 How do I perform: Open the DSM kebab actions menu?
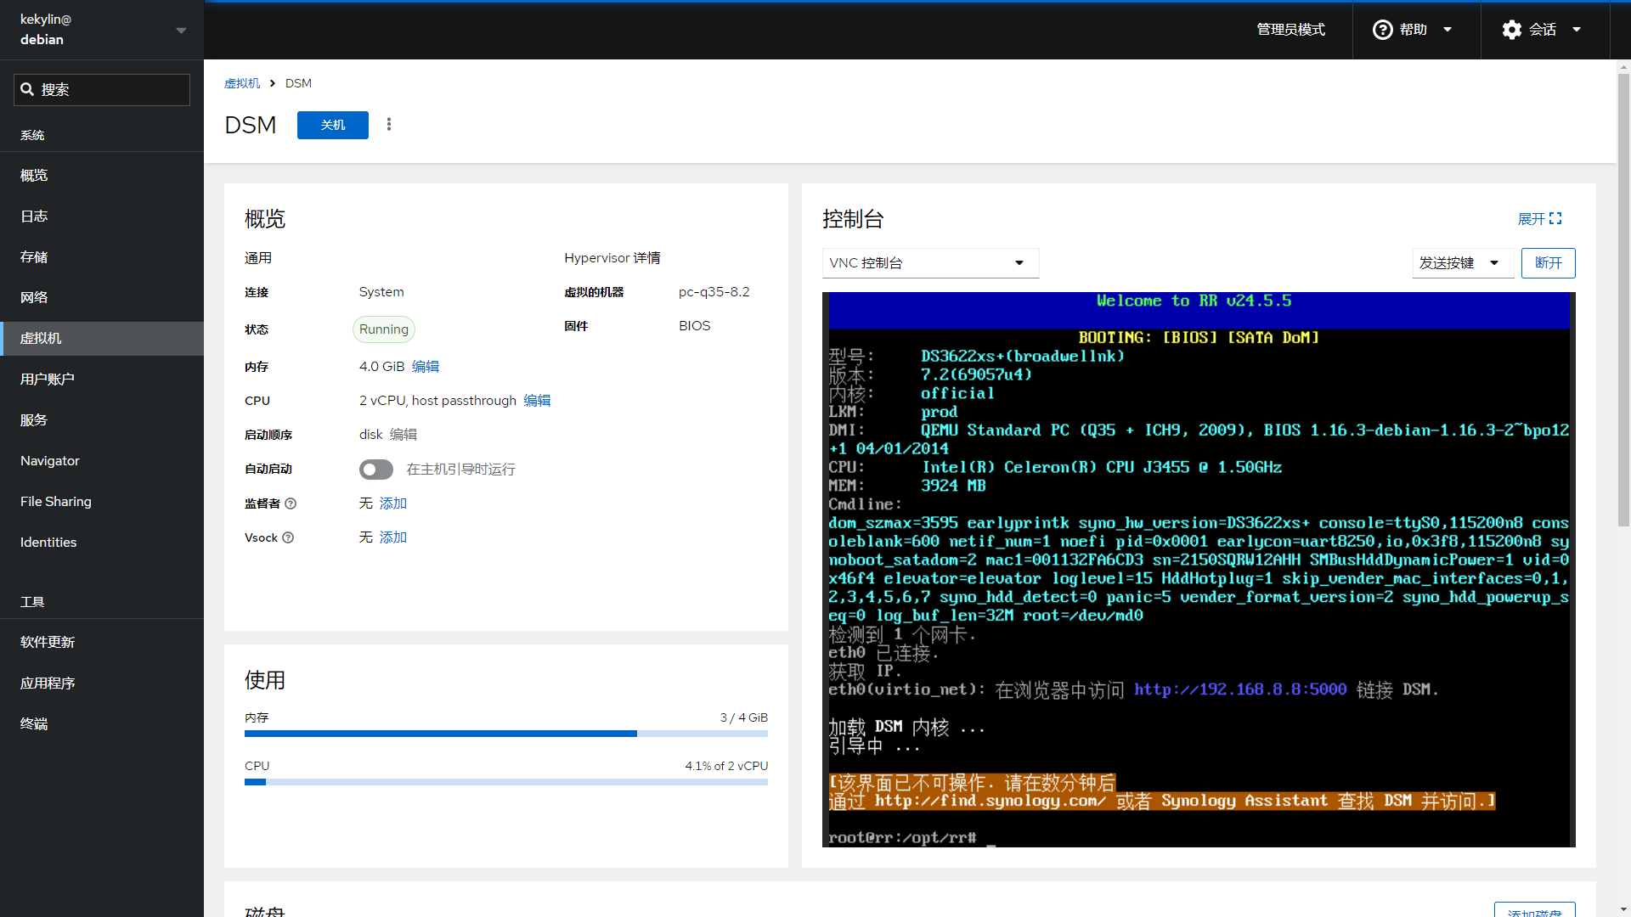(x=389, y=125)
